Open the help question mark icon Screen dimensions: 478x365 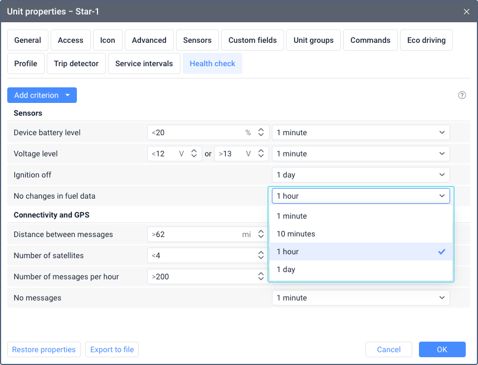(x=462, y=95)
